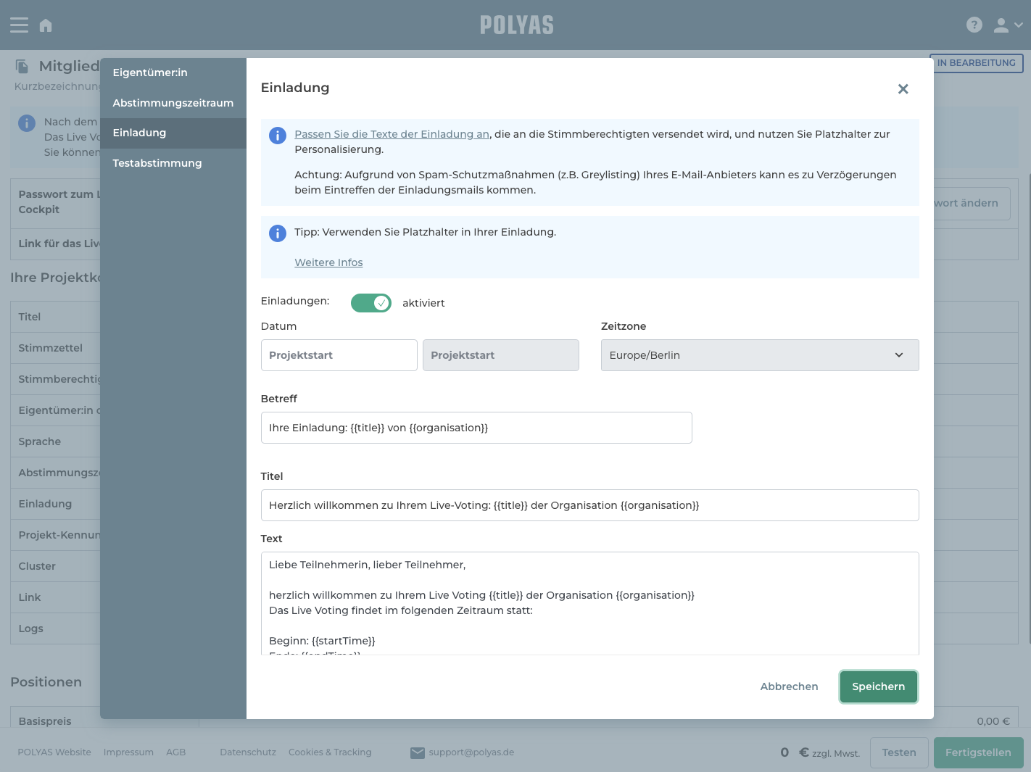
Task: Click the info icon next to the placeholder tip
Action: click(277, 233)
